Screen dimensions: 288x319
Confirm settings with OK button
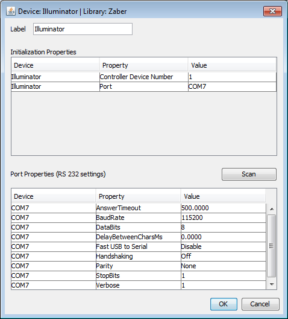[224, 304]
